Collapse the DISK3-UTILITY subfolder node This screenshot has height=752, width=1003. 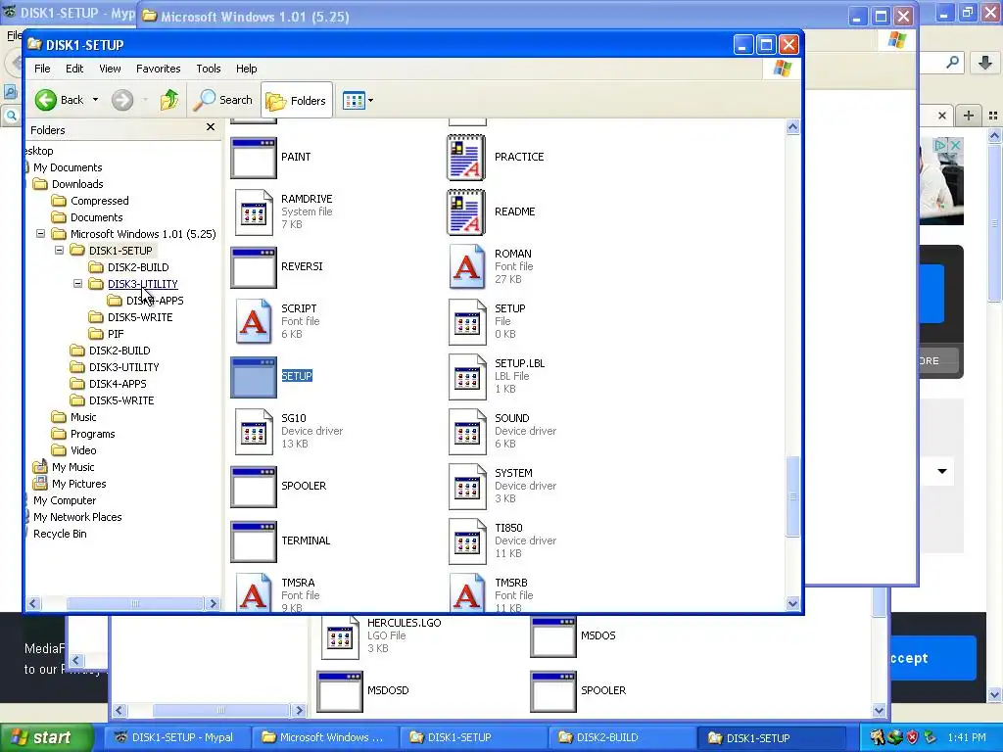tap(78, 284)
